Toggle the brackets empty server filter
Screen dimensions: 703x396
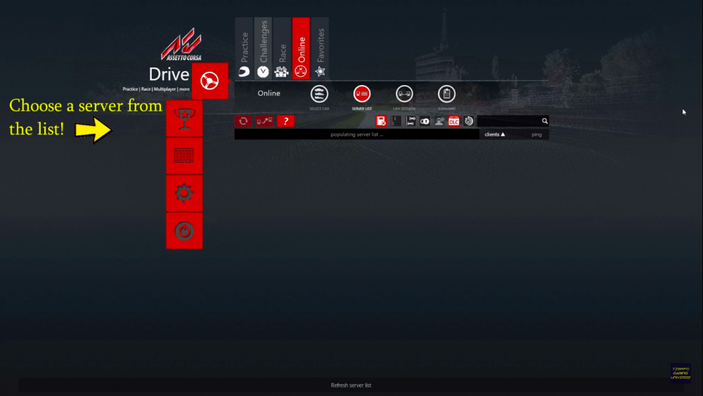(x=396, y=121)
